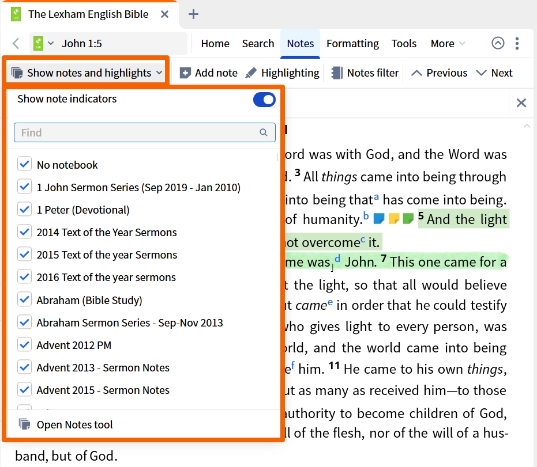Viewport: 537px width, 467px height.
Task: Open the Tools tab
Action: [x=404, y=43]
